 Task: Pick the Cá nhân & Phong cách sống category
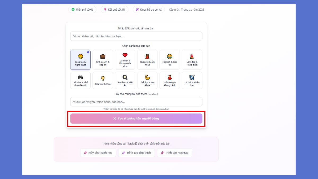coord(125,60)
